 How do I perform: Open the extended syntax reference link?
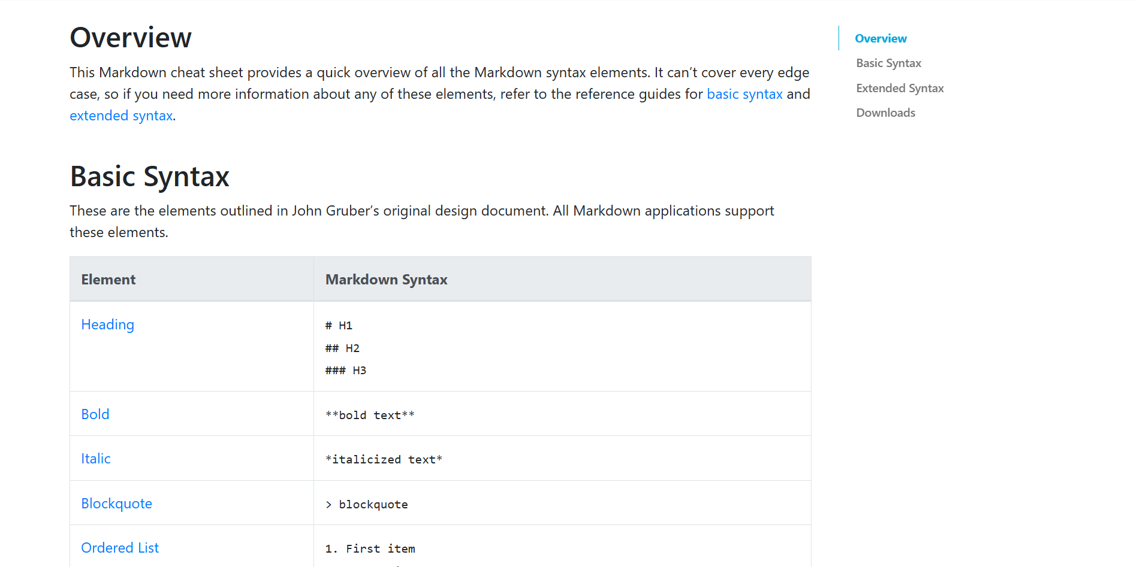pyautogui.click(x=121, y=116)
